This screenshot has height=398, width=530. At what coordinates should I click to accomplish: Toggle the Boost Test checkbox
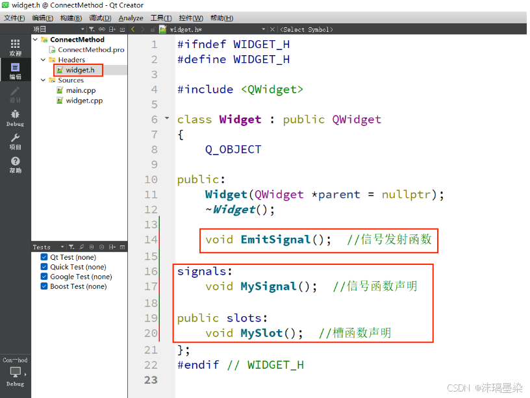[x=44, y=286]
